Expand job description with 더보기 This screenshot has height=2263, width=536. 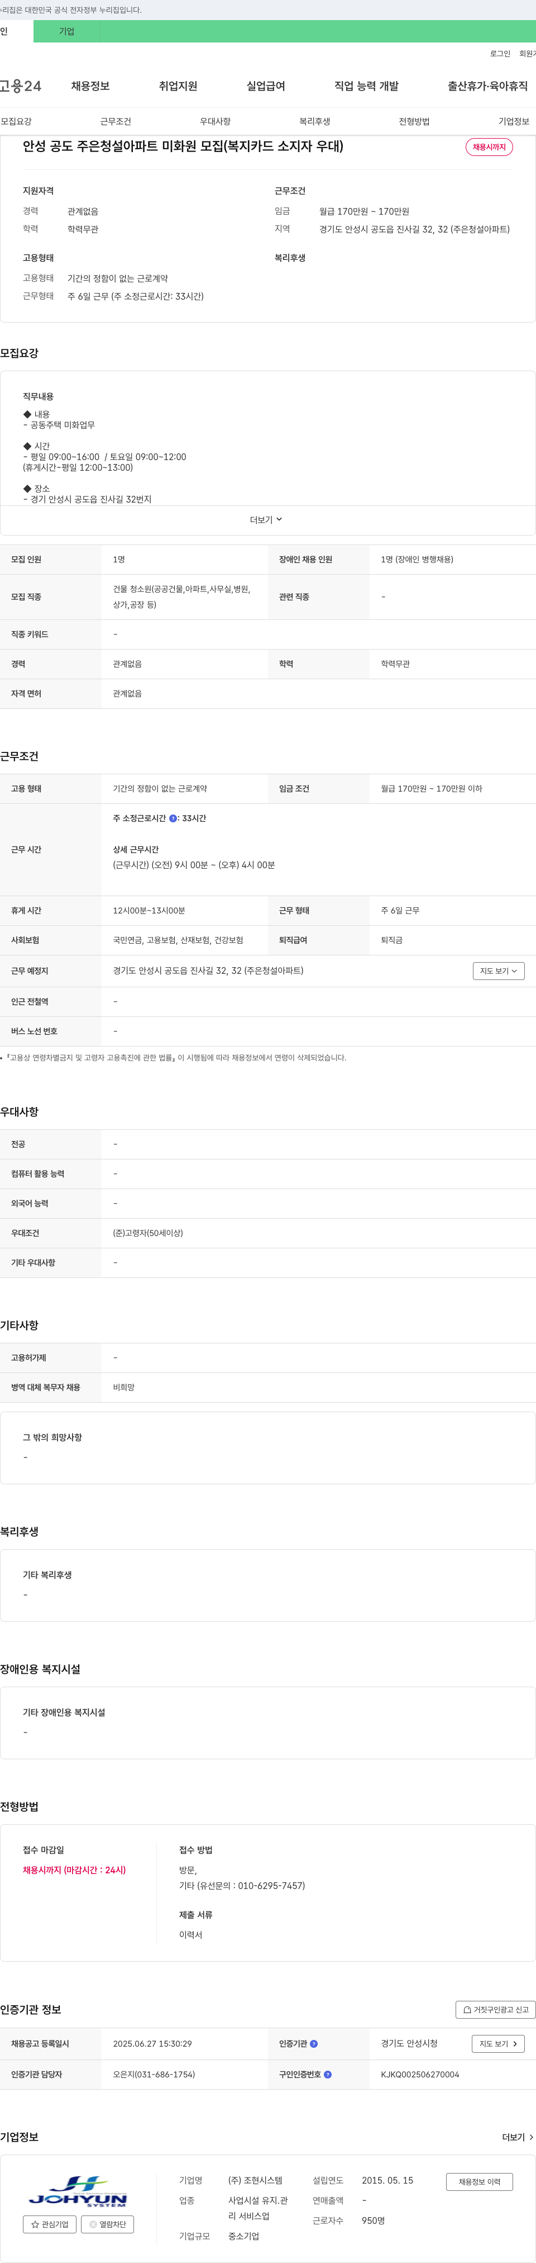point(266,520)
